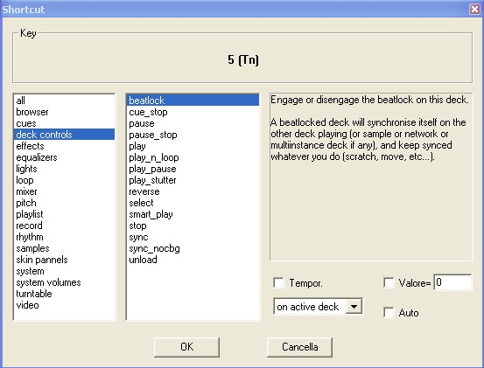Toggle the Auto checkbox

point(389,312)
